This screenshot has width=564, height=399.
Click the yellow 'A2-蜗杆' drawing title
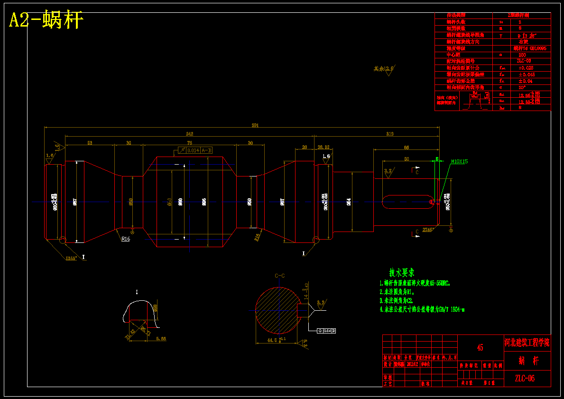[x=46, y=20]
